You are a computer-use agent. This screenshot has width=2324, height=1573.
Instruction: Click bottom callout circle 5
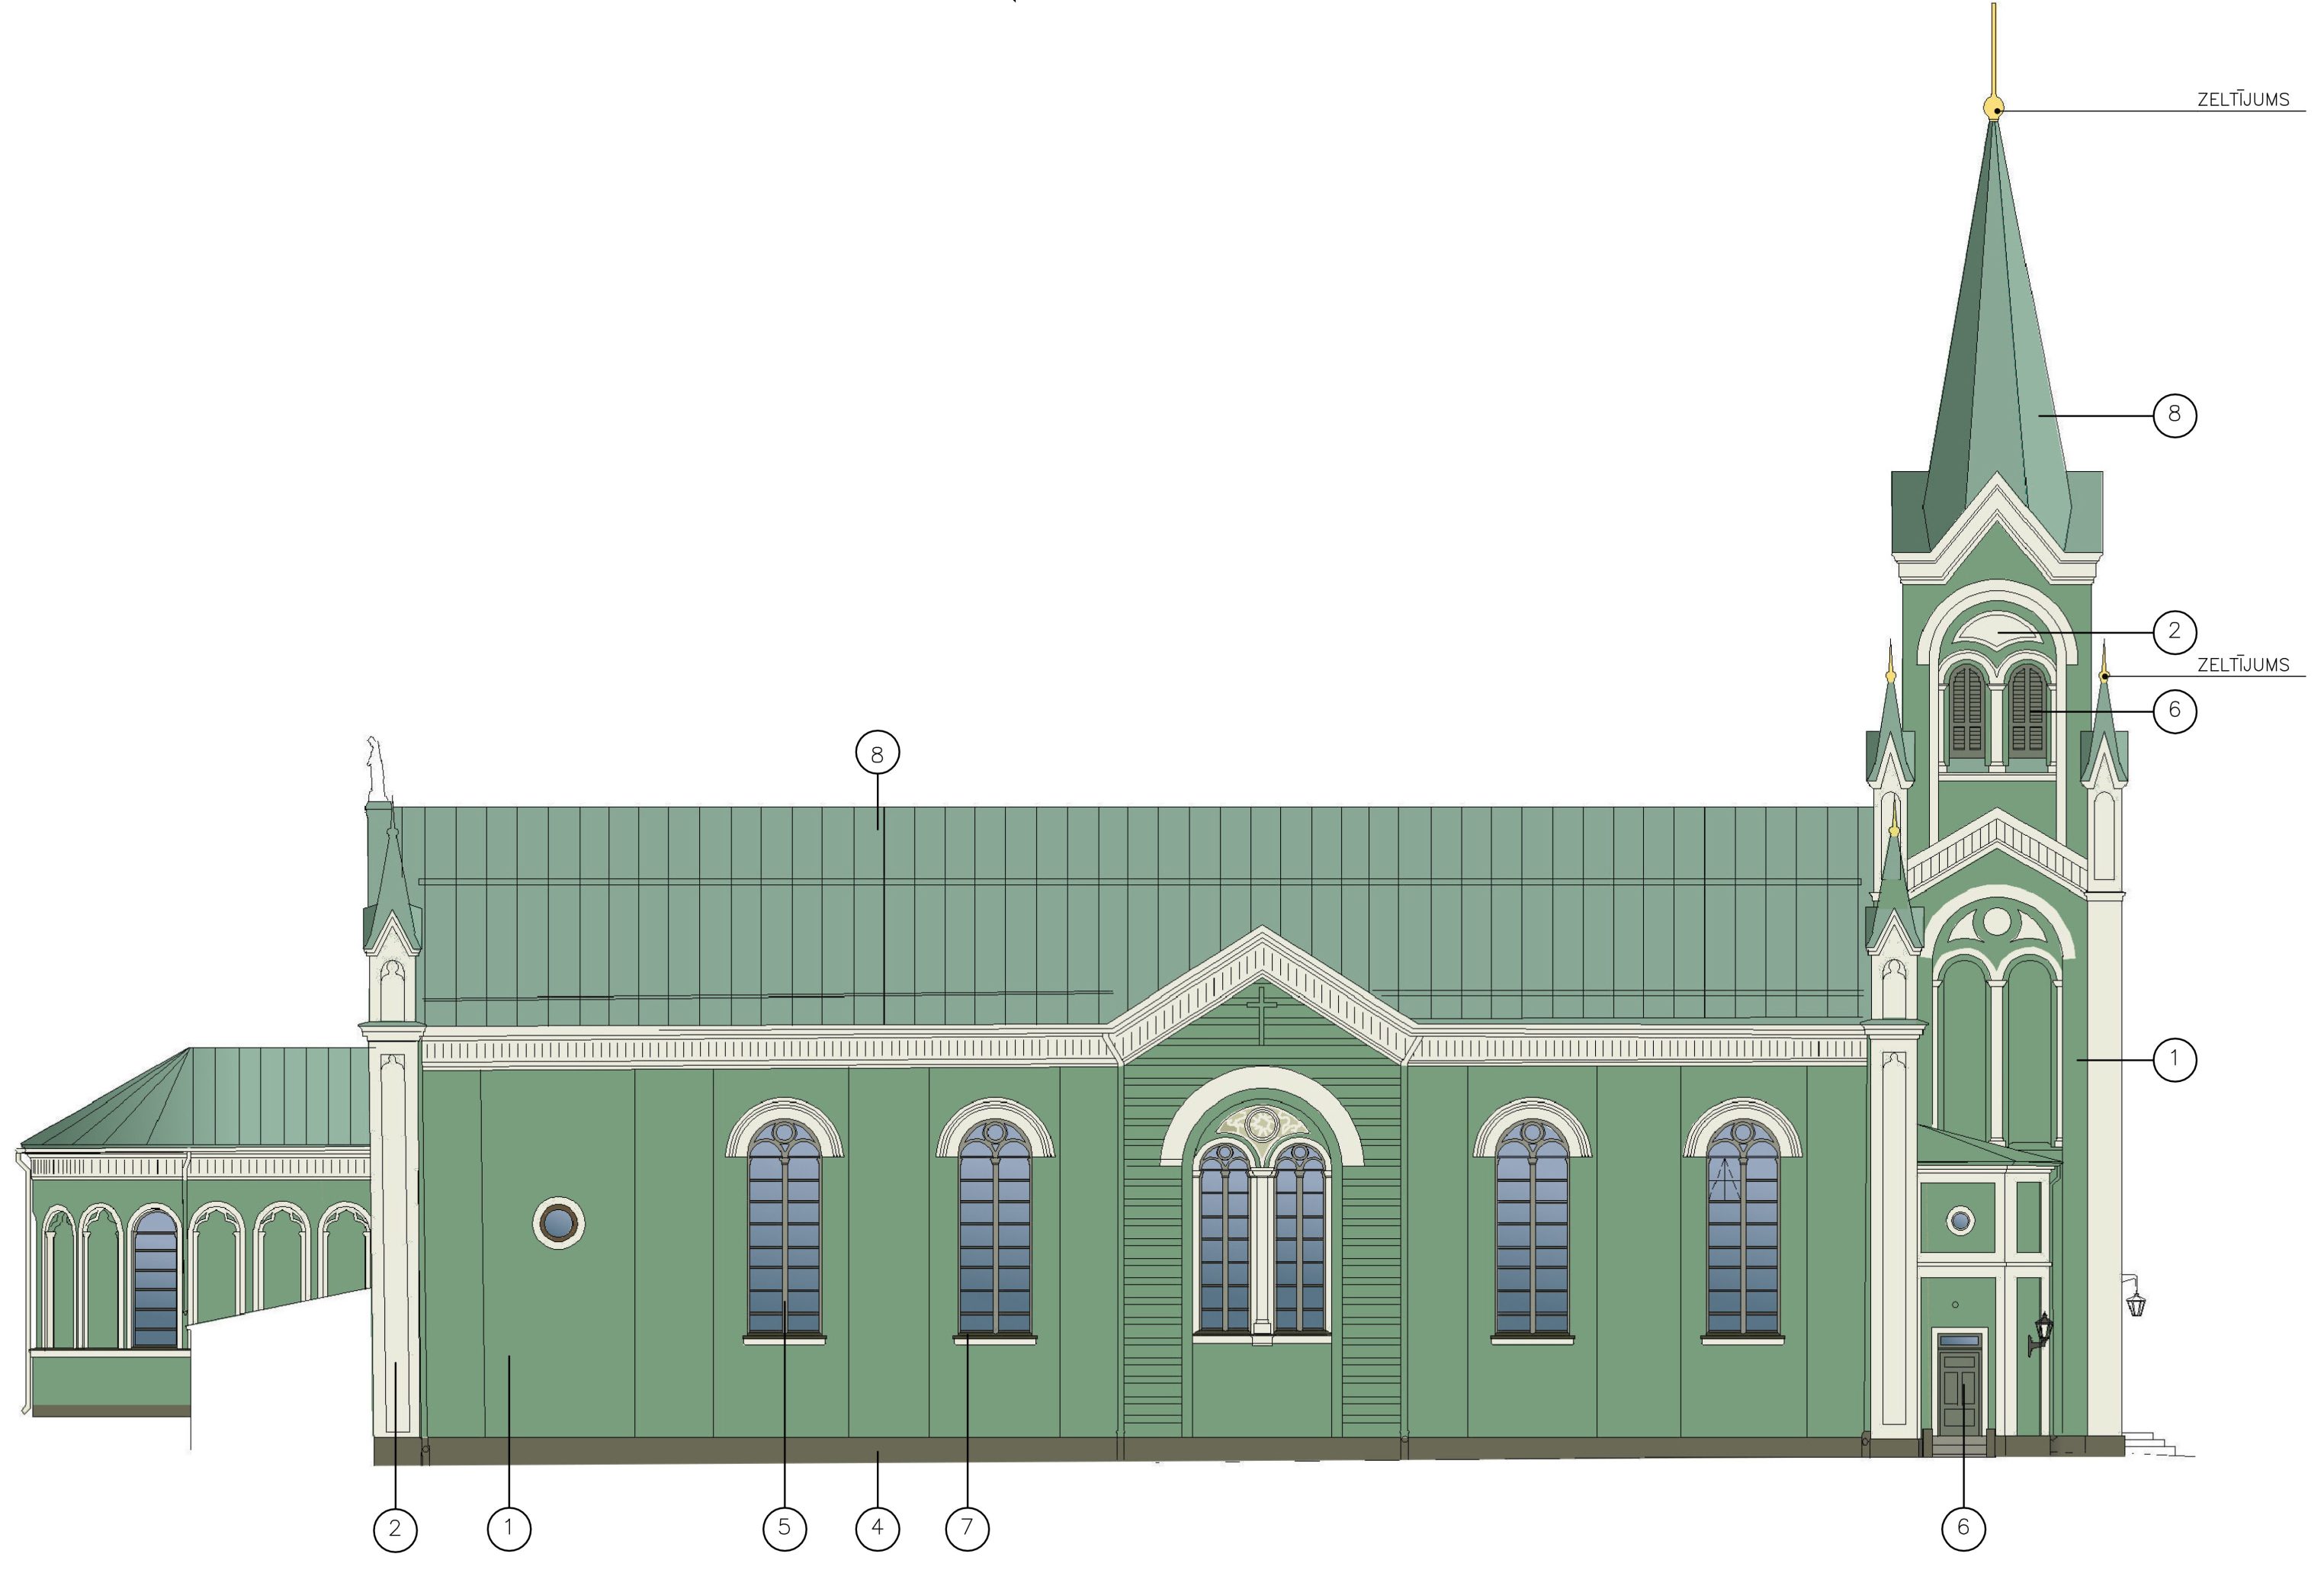point(784,1528)
